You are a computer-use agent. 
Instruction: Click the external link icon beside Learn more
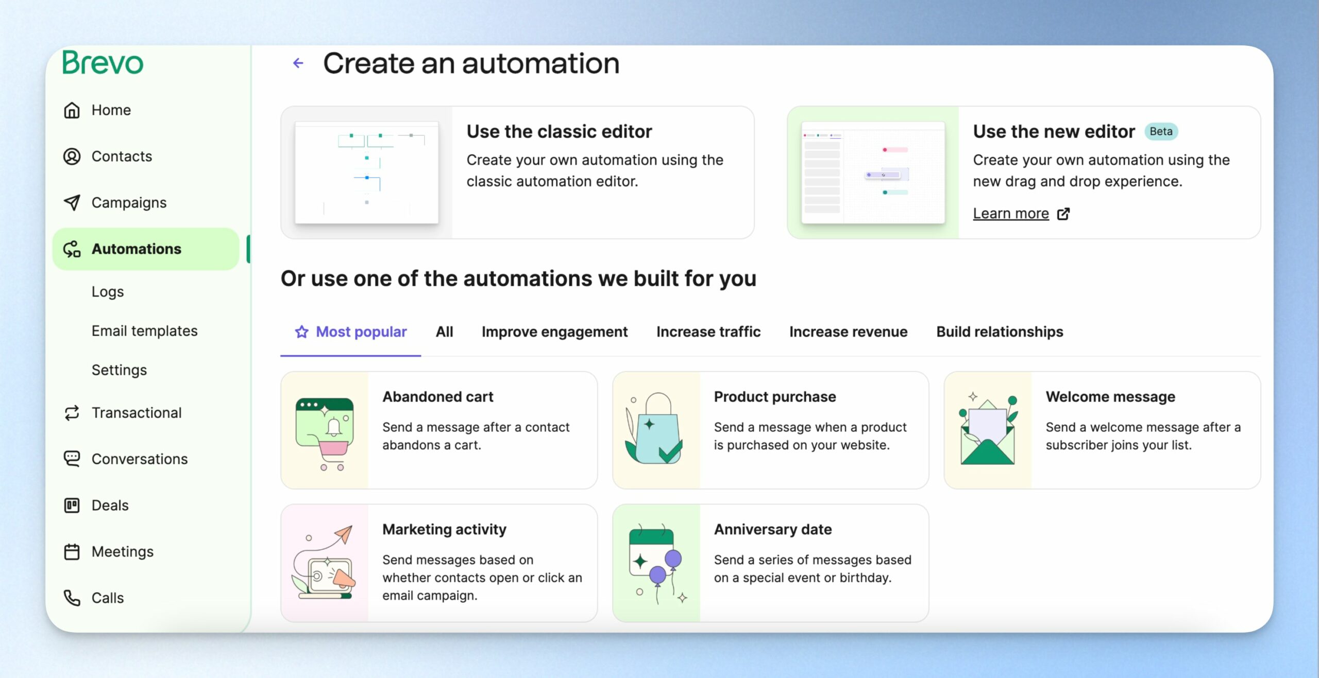point(1063,214)
